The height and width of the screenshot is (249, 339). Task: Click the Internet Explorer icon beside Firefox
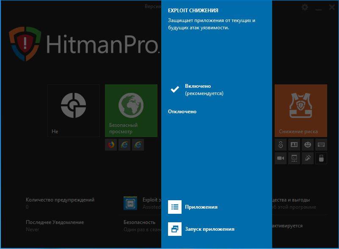pos(124,145)
